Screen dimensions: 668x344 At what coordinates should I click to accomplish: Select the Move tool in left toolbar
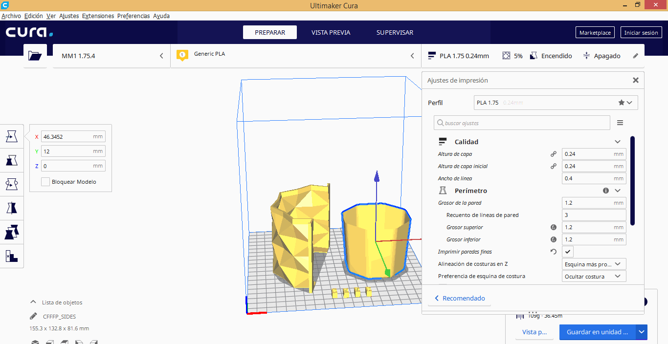11,136
